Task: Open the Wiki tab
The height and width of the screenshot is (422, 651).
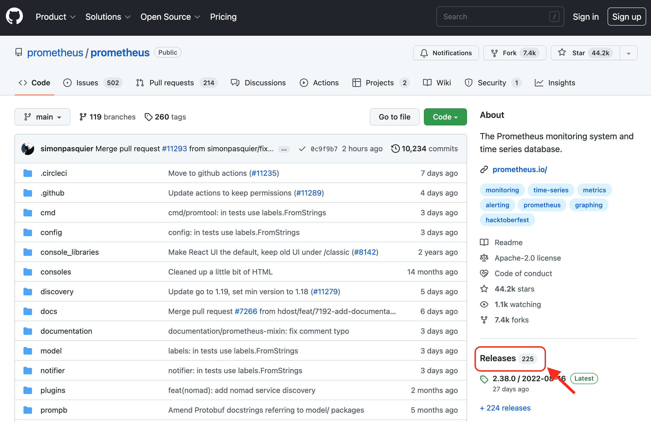Action: tap(437, 83)
